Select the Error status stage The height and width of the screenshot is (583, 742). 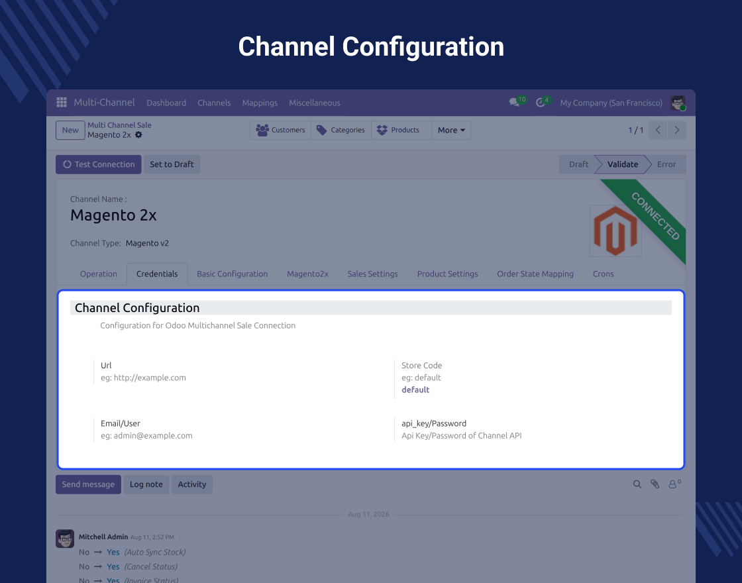[666, 164]
